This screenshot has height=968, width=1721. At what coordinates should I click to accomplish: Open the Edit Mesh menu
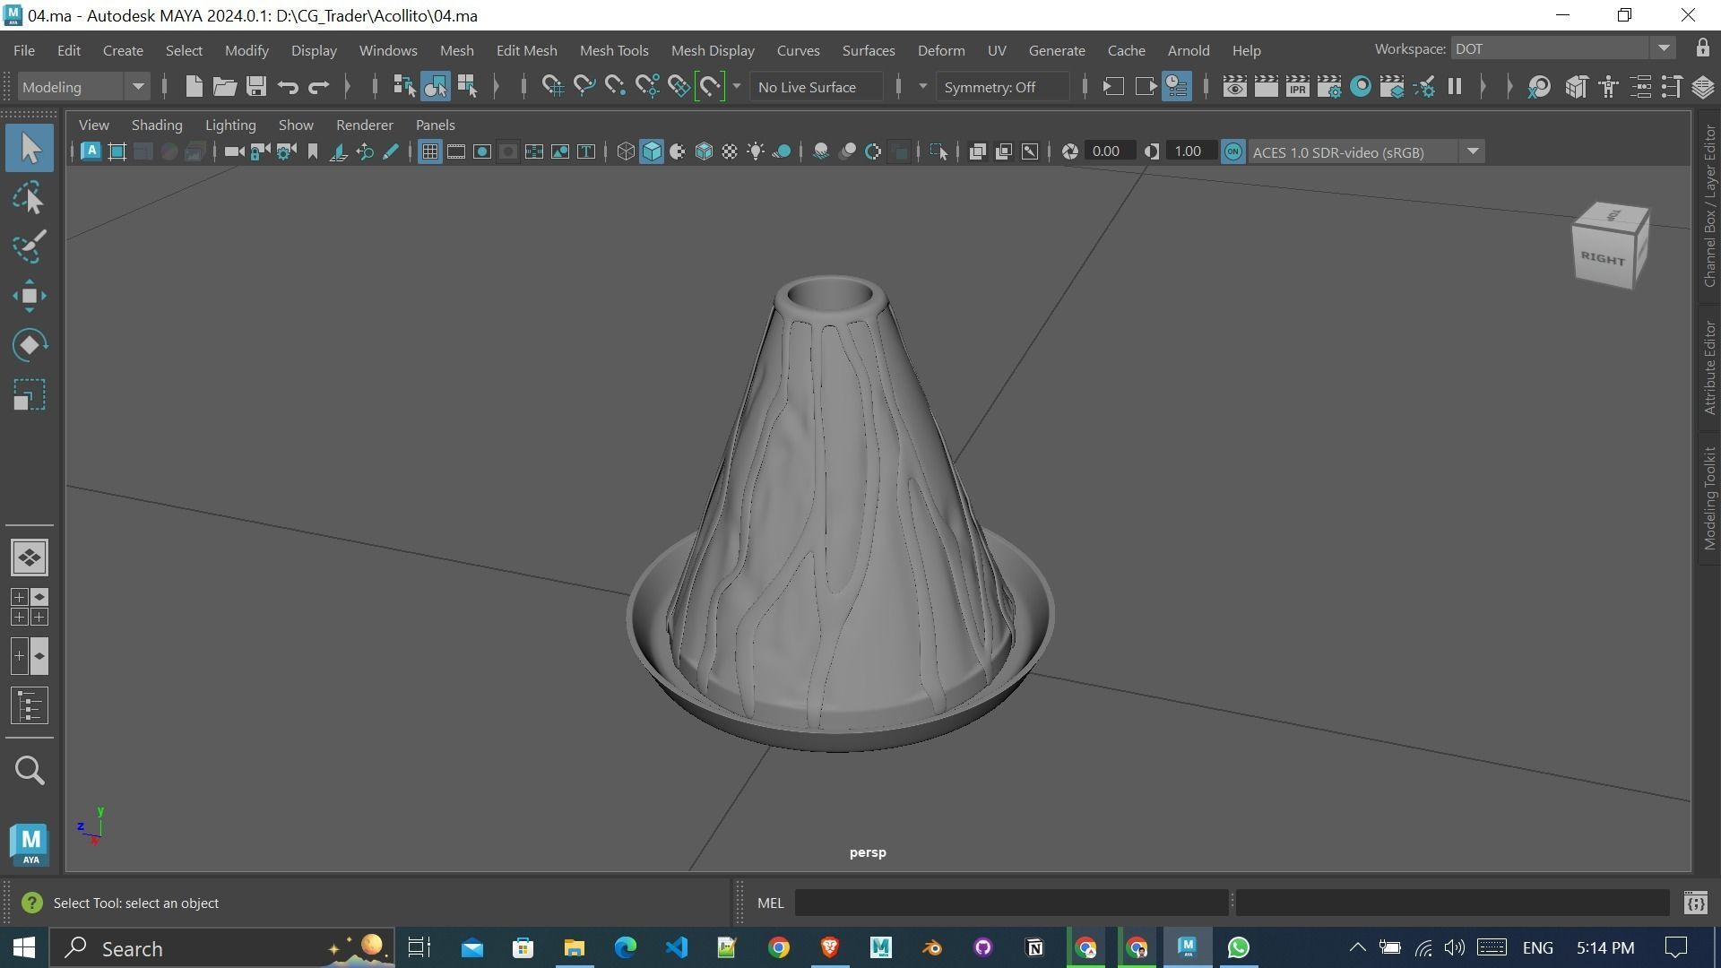click(526, 50)
